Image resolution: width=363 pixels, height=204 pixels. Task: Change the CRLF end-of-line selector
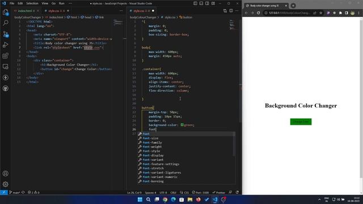tap(174, 193)
